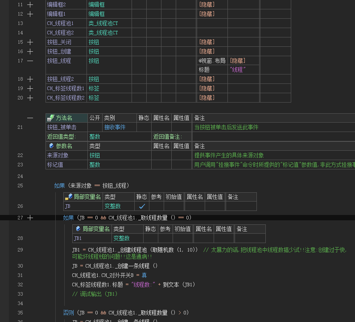Click the method name icon in table header
This screenshot has height=322, width=355.
[51, 118]
